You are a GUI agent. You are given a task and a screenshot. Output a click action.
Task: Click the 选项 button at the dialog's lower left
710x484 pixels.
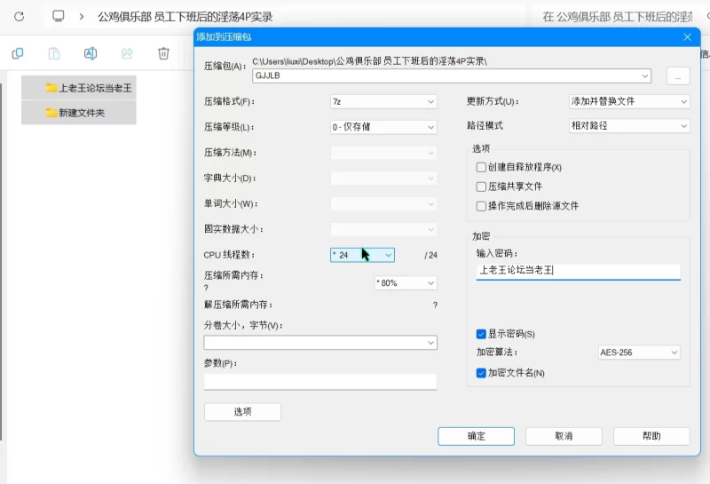click(x=242, y=411)
